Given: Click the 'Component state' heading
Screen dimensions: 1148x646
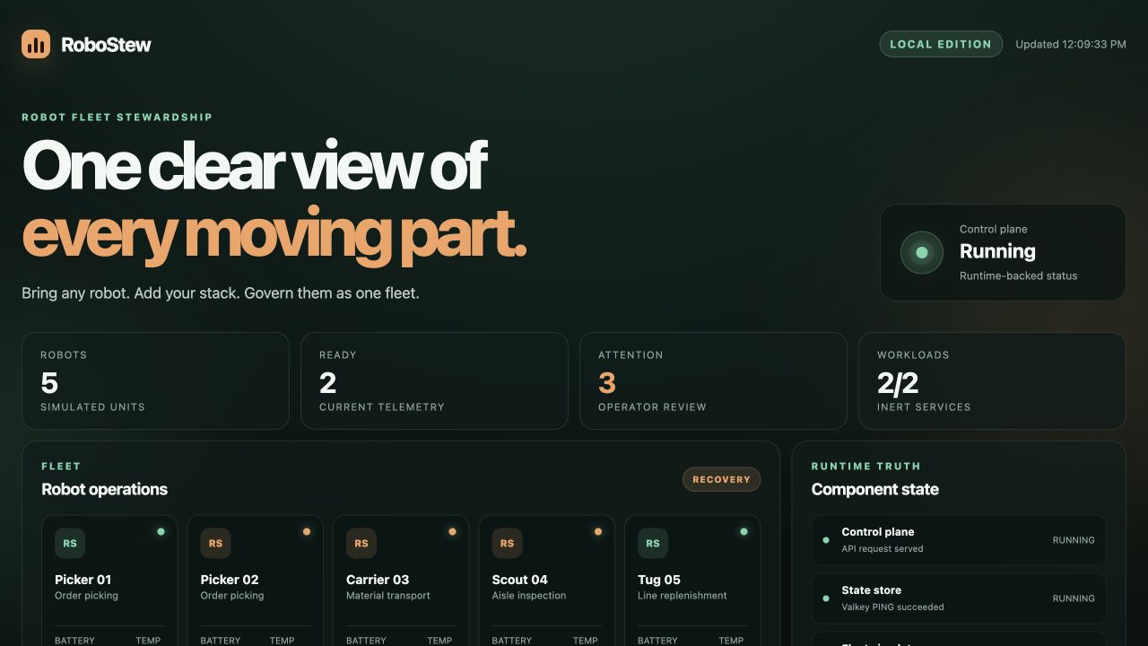Looking at the screenshot, I should click(875, 489).
